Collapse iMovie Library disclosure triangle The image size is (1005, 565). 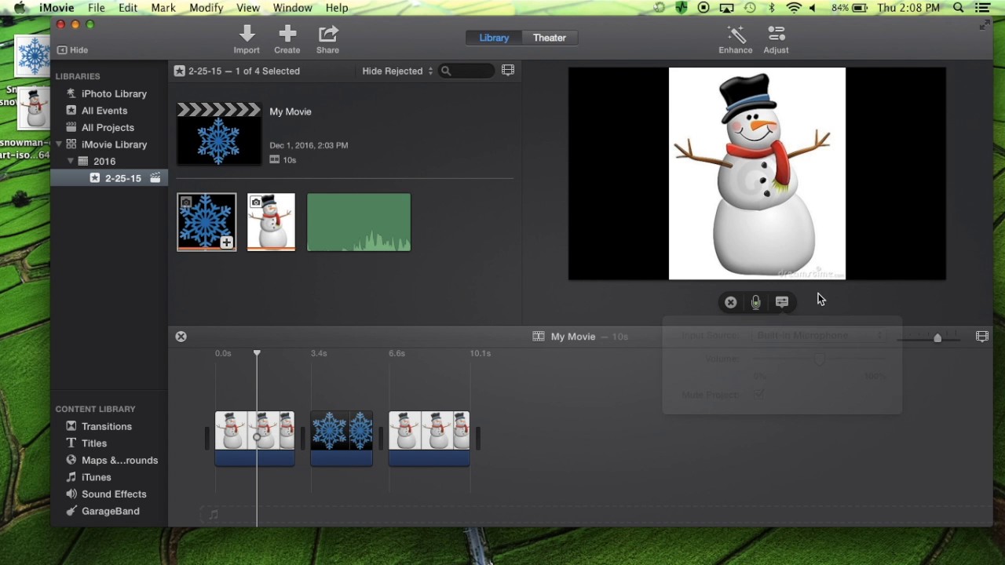pyautogui.click(x=59, y=144)
